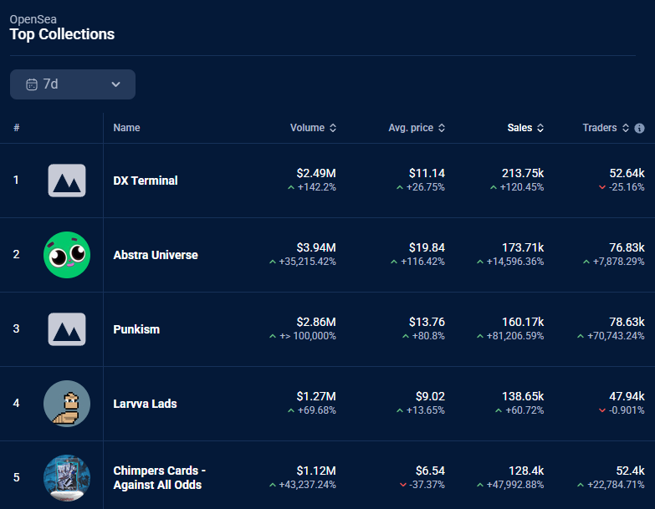
Task: Open Chimpers Cards - Against All Odds
Action: click(x=159, y=478)
